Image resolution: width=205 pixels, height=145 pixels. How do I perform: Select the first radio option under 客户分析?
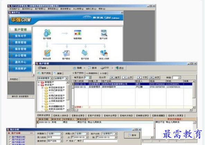click(10, 137)
